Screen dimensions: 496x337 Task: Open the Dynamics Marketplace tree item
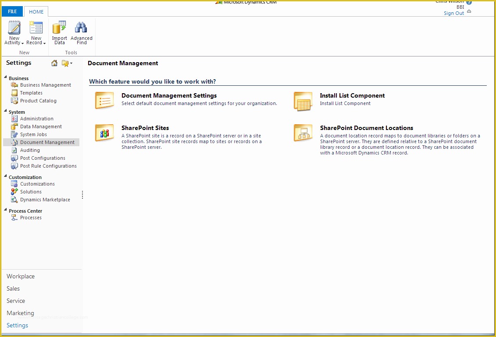coord(45,200)
